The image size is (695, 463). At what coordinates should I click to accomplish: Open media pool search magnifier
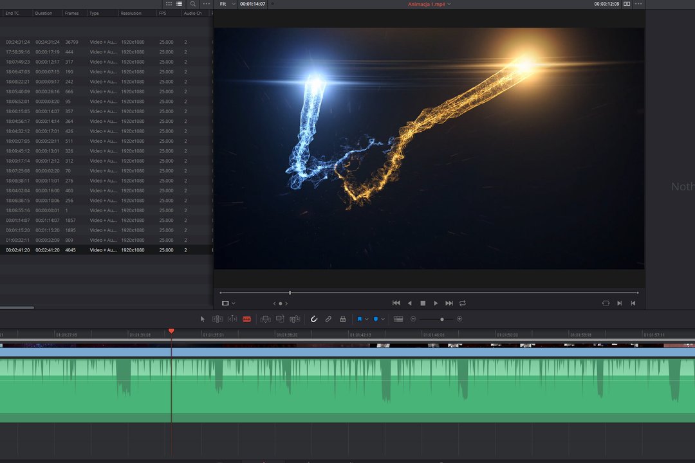tap(193, 4)
